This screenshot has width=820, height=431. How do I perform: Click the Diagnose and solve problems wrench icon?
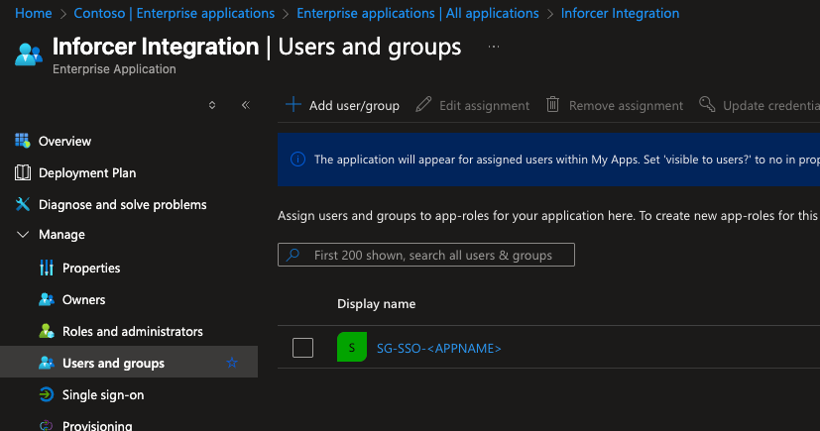pyautogui.click(x=23, y=204)
